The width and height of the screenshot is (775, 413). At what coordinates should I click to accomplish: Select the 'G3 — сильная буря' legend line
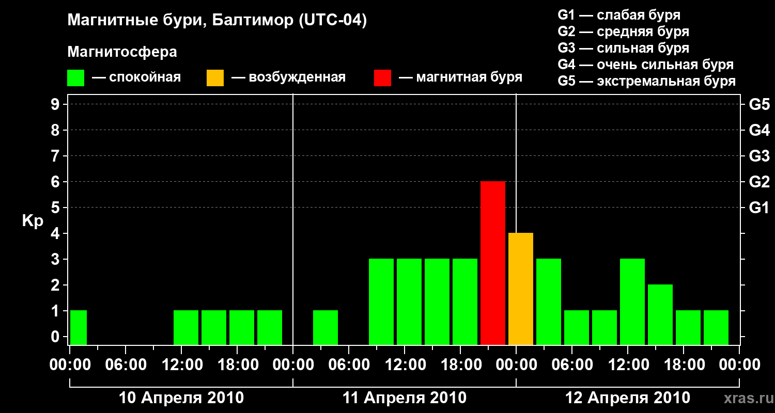(x=623, y=48)
